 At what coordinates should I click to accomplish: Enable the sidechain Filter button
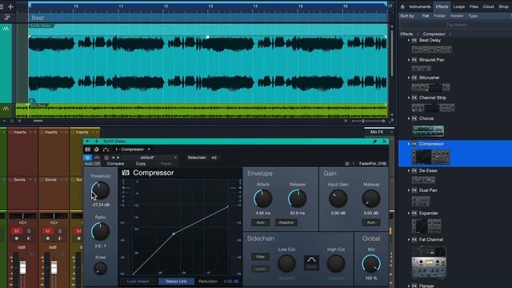click(260, 257)
